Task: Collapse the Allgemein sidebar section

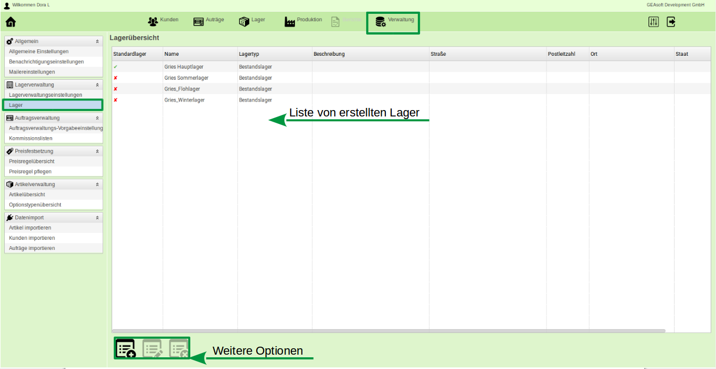Action: [x=97, y=41]
